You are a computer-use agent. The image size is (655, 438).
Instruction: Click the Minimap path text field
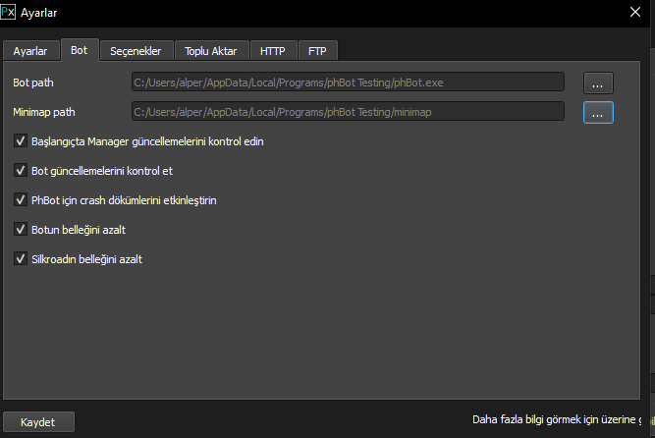tap(348, 113)
